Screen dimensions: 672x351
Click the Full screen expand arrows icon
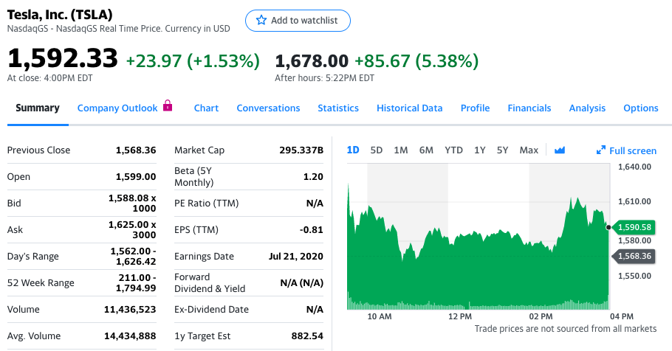click(x=601, y=150)
